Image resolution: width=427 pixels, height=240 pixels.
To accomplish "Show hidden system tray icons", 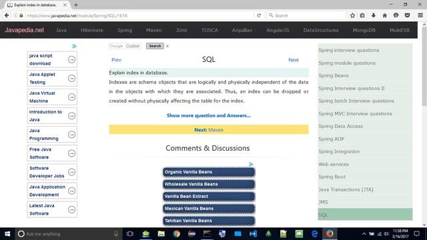I will click(364, 234).
